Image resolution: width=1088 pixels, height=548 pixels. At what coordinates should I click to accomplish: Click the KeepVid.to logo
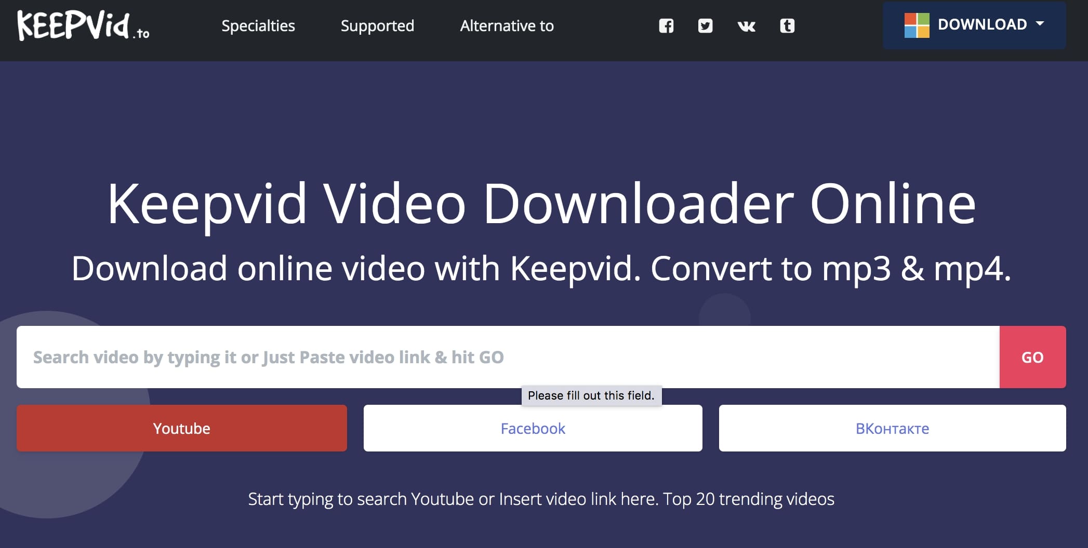pos(83,25)
